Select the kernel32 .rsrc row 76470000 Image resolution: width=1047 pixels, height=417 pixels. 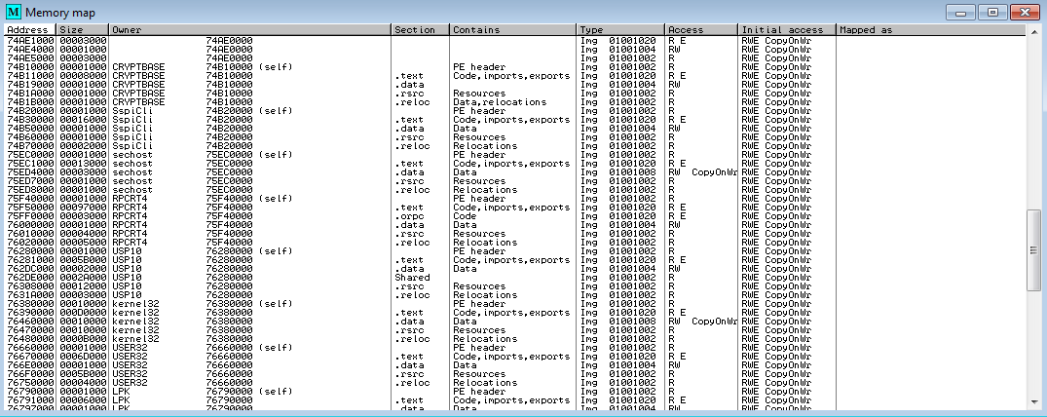click(515, 330)
